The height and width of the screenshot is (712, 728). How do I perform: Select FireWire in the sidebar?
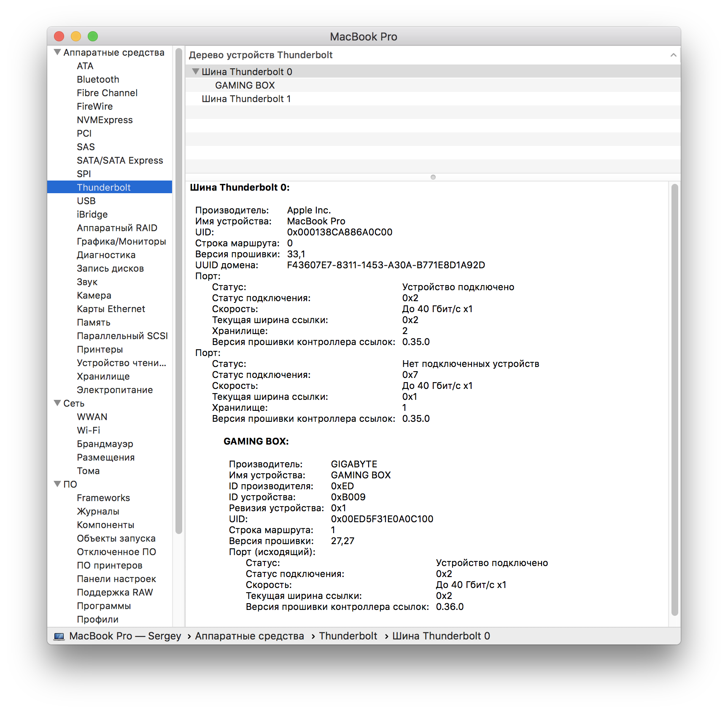[x=94, y=106]
